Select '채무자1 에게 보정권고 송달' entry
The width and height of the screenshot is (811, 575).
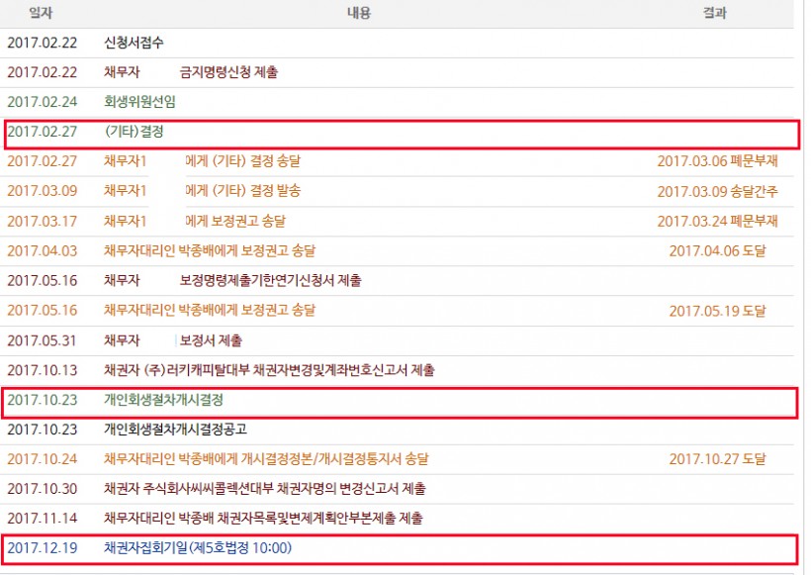[195, 221]
